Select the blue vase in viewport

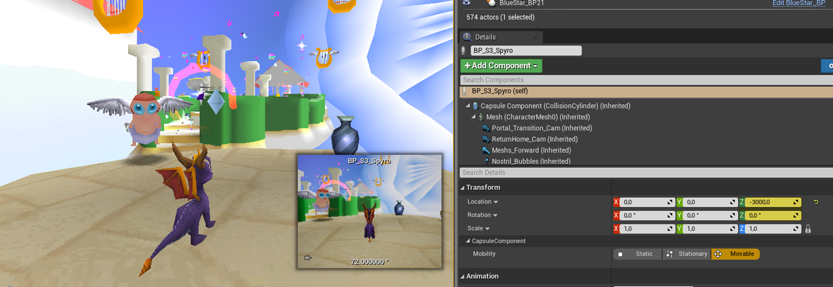[346, 135]
